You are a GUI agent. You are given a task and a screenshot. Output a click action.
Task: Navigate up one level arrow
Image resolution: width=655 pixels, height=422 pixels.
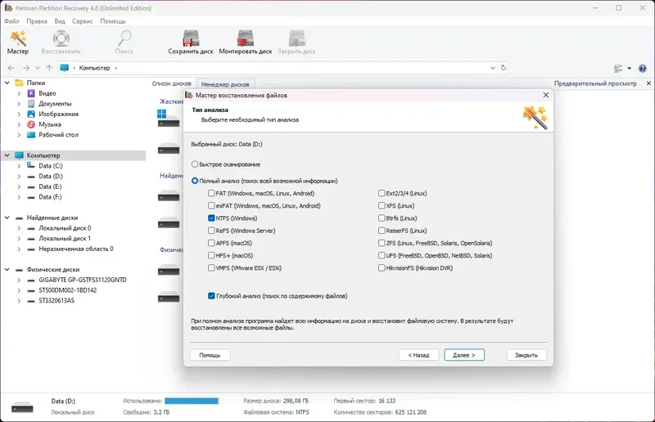(x=49, y=68)
